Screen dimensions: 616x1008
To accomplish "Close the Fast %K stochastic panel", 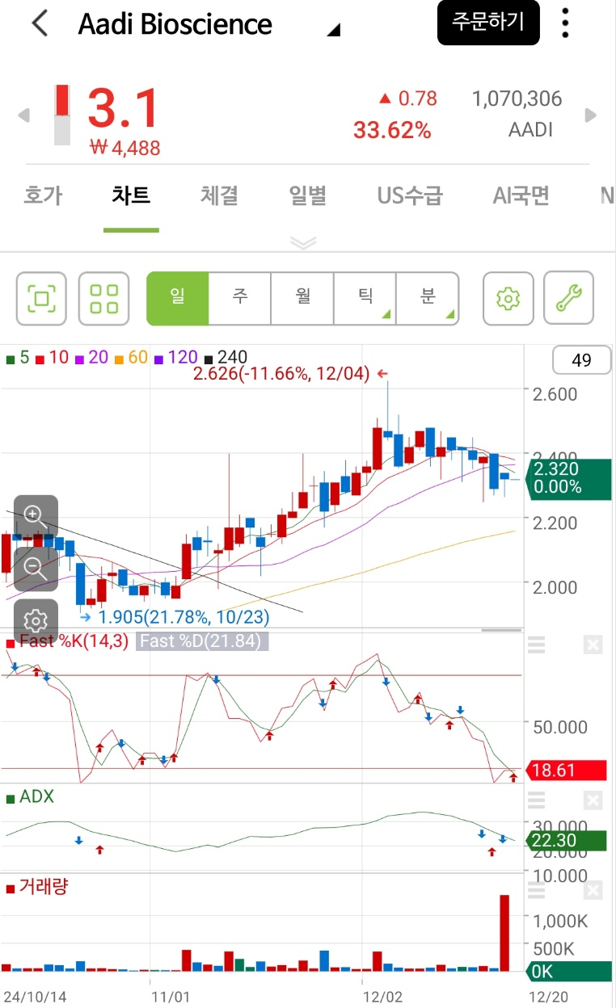I will [x=593, y=645].
